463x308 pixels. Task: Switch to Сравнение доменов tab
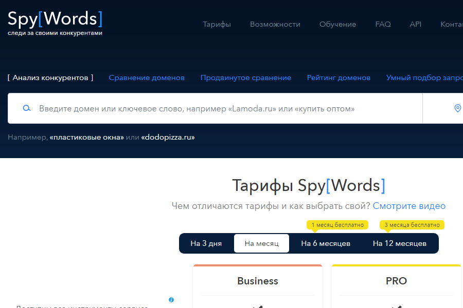click(x=147, y=78)
